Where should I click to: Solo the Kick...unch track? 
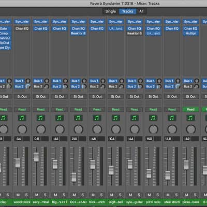[x=101, y=195]
